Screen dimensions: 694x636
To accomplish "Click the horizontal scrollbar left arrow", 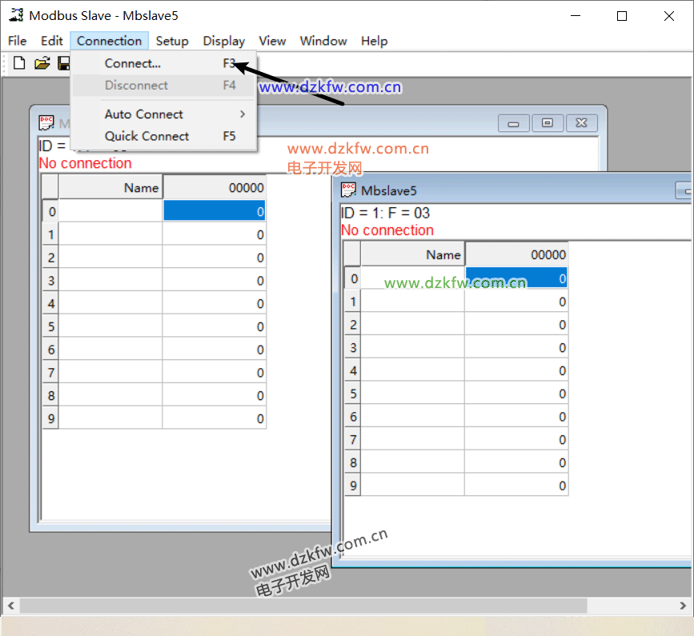I will (x=9, y=606).
